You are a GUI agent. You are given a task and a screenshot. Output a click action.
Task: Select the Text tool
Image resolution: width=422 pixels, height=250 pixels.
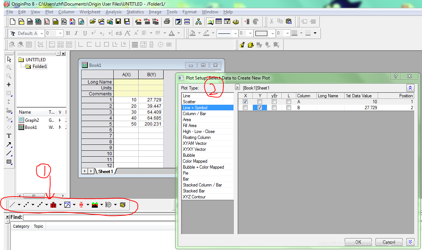(x=9, y=136)
